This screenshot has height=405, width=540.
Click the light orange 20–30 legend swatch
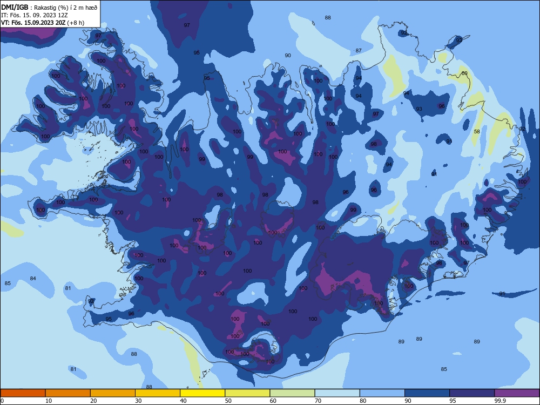[113, 393]
